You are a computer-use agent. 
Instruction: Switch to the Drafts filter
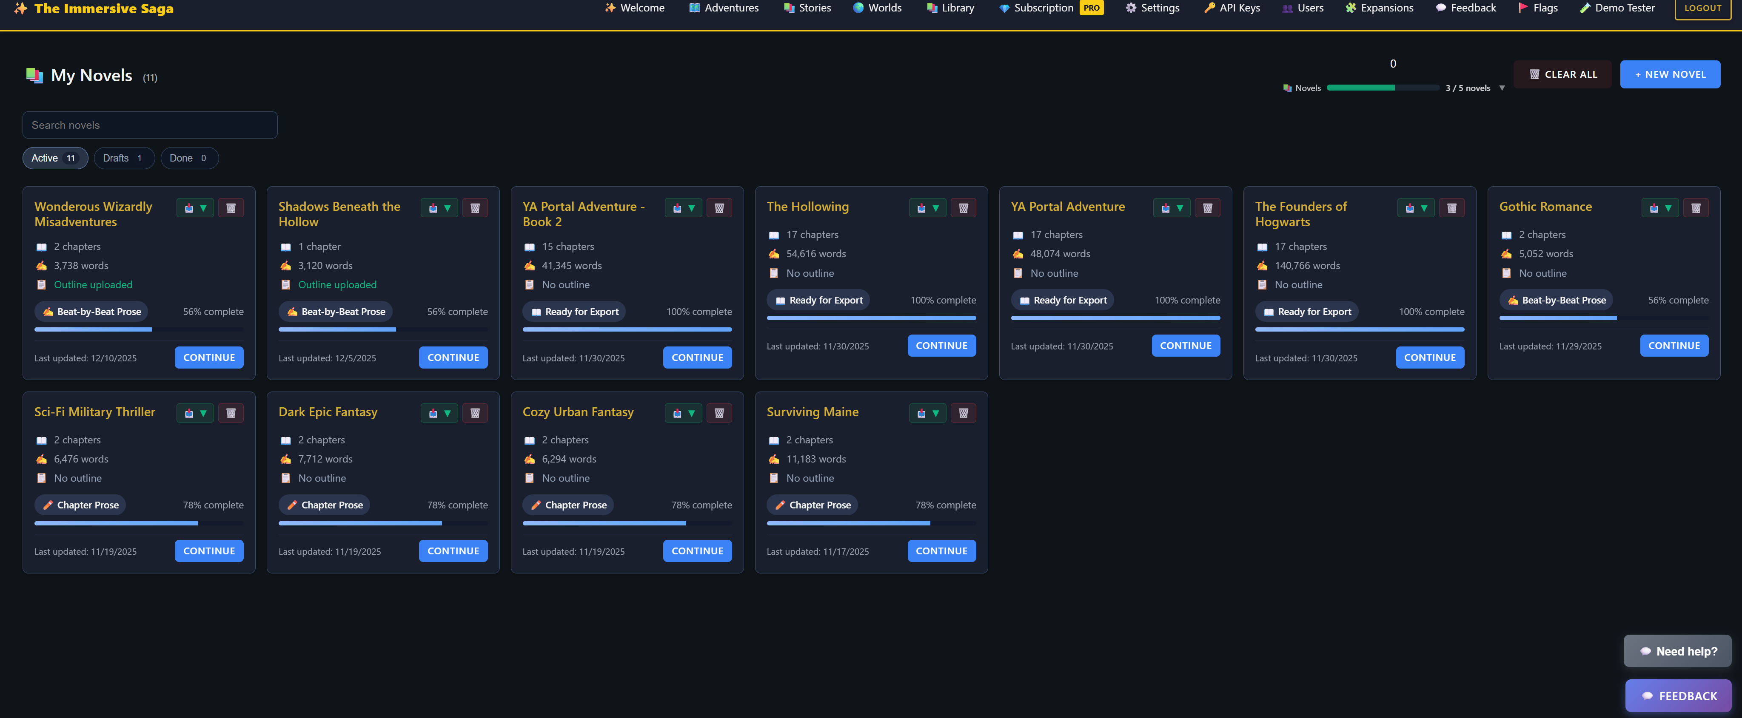point(124,158)
